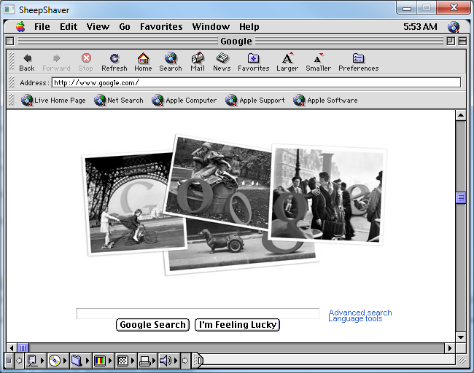Click the Google Search button
Image resolution: width=474 pixels, height=373 pixels.
pyautogui.click(x=152, y=325)
